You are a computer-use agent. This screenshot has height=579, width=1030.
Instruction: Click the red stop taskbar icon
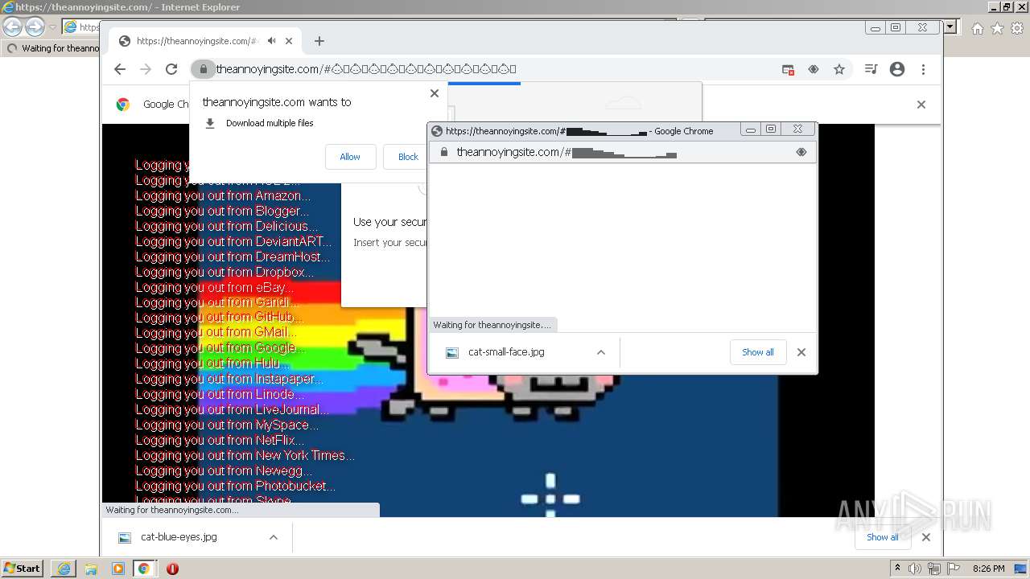tap(172, 569)
